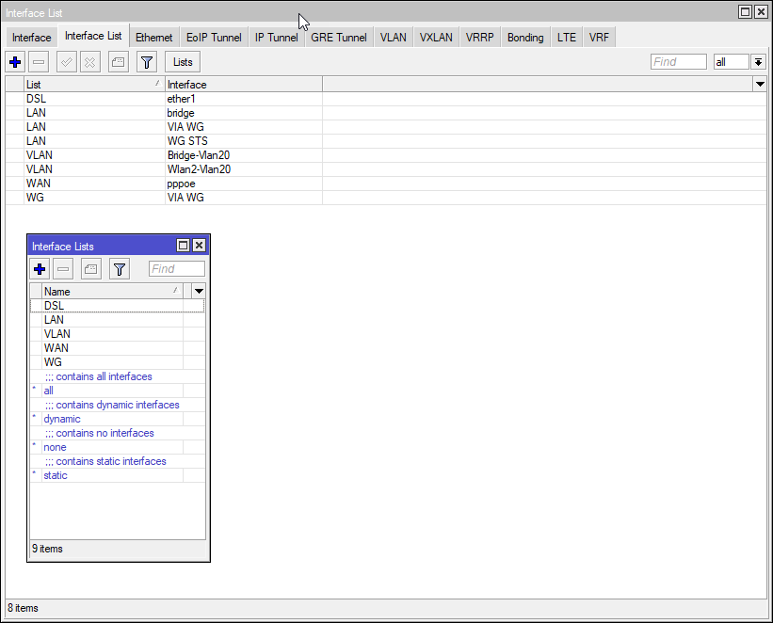Viewport: 773px width, 623px height.
Task: Click the comment icon in main toolbar
Action: pos(118,62)
